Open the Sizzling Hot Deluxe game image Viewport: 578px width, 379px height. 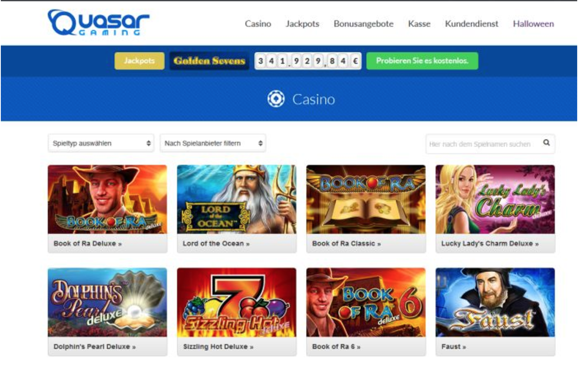tap(237, 303)
